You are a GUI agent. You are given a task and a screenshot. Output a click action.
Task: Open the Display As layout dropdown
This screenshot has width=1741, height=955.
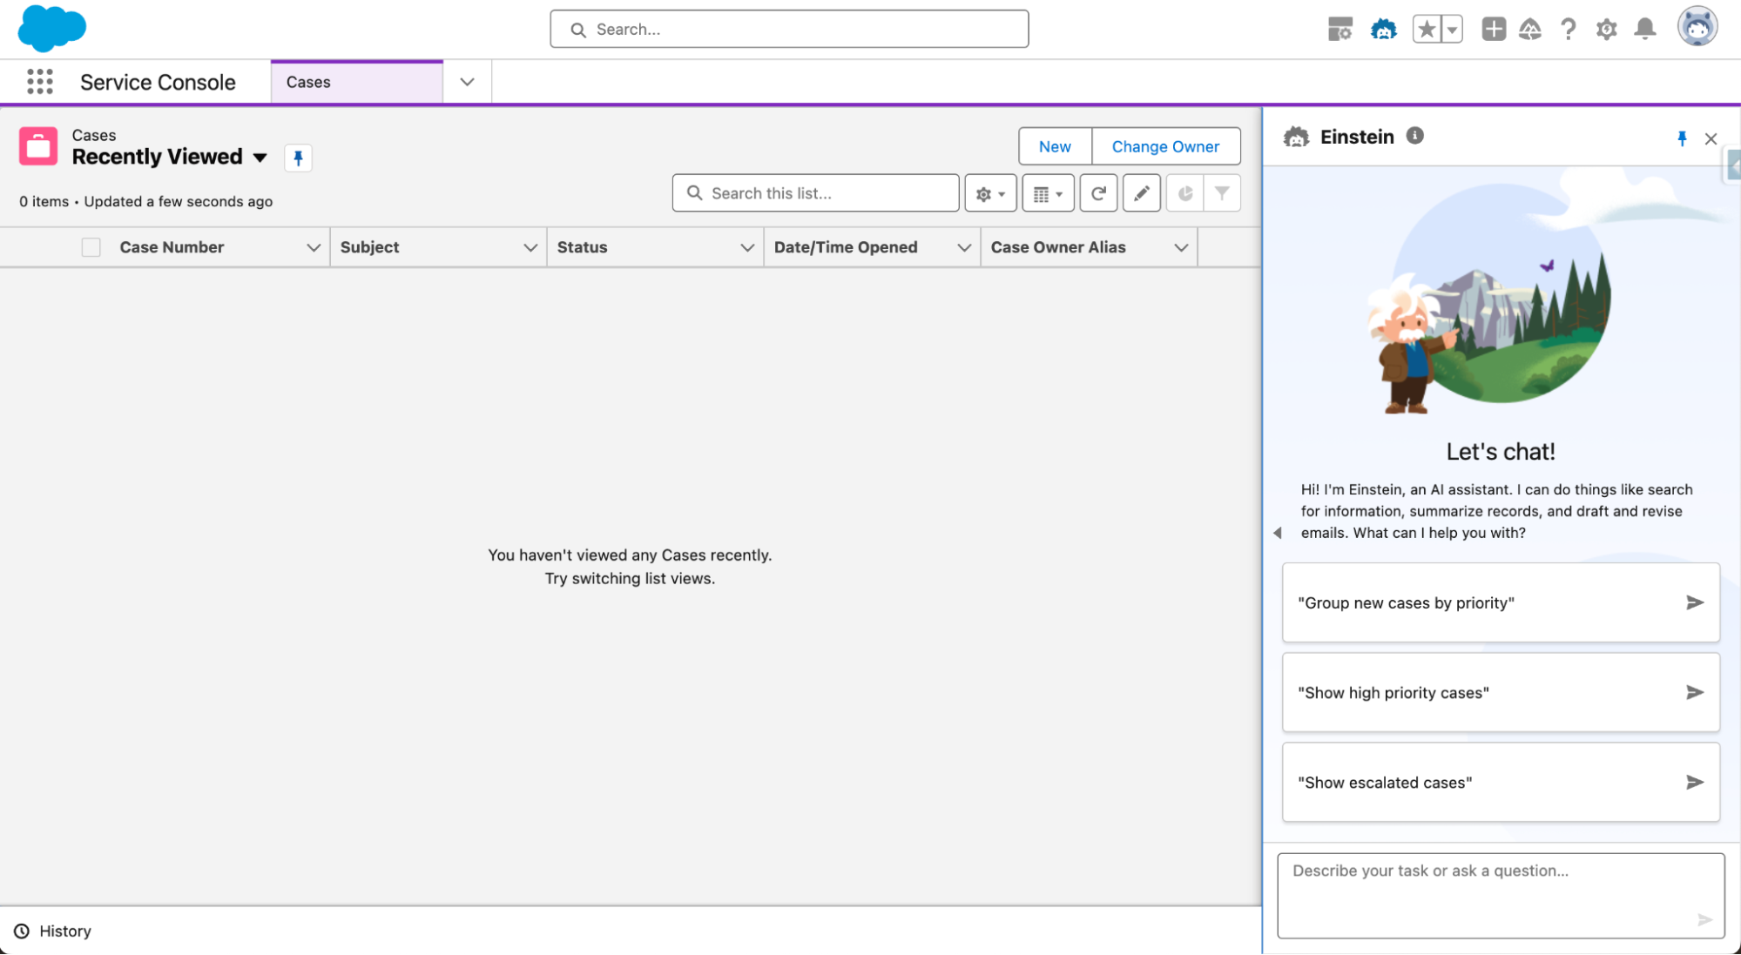1047,192
